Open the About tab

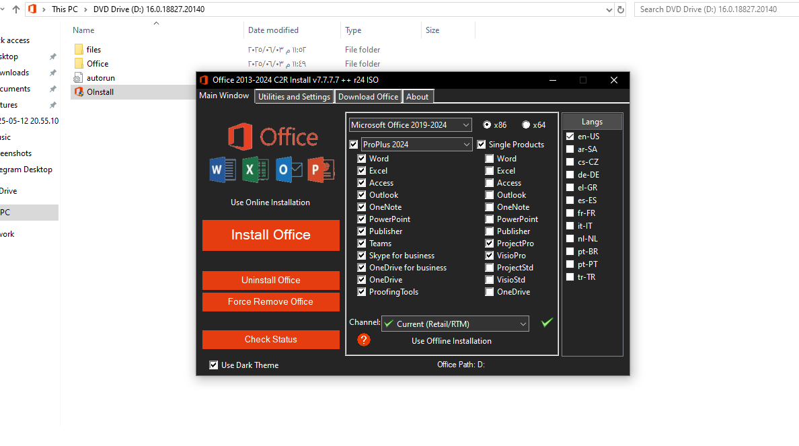(418, 97)
